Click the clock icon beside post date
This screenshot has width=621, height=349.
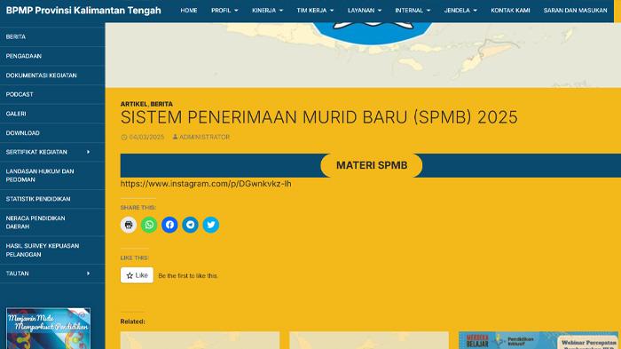pyautogui.click(x=124, y=138)
